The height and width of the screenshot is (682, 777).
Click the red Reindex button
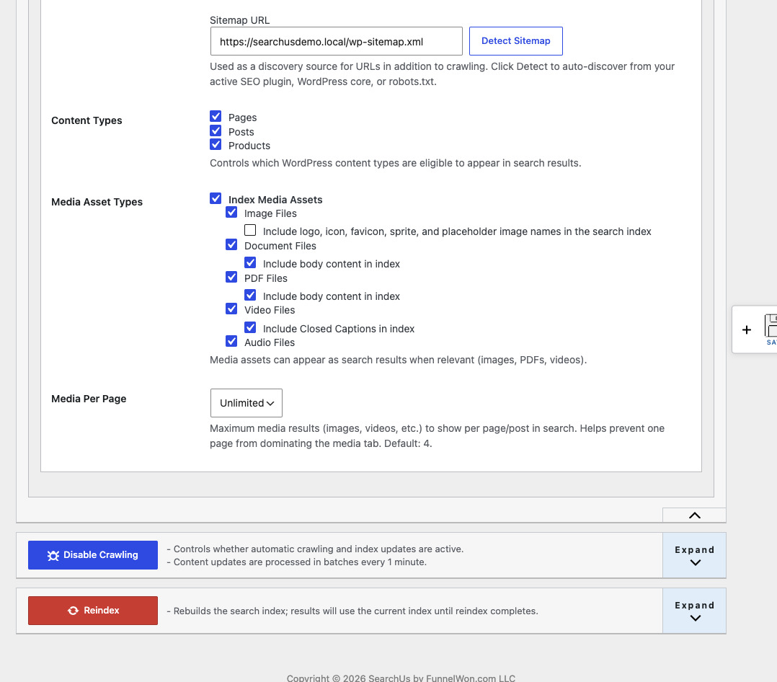pyautogui.click(x=93, y=611)
